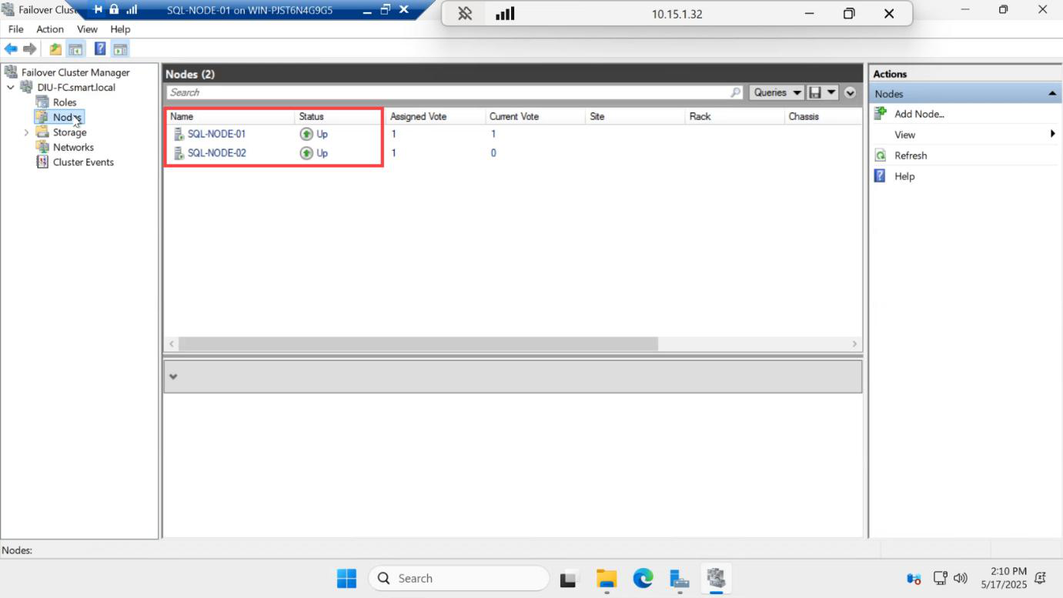1063x598 pixels.
Task: Click the horizontal scrollbar under the node list
Action: pyautogui.click(x=418, y=344)
